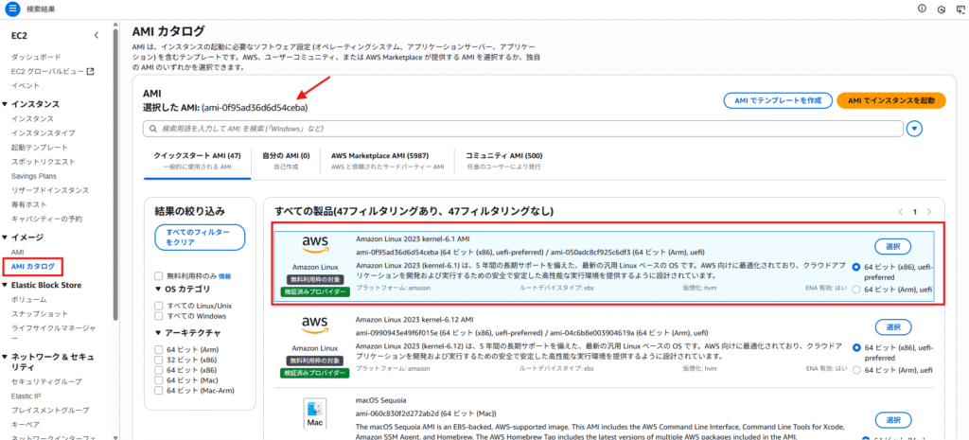Open 起動テンプレート in the sidebar

click(40, 147)
